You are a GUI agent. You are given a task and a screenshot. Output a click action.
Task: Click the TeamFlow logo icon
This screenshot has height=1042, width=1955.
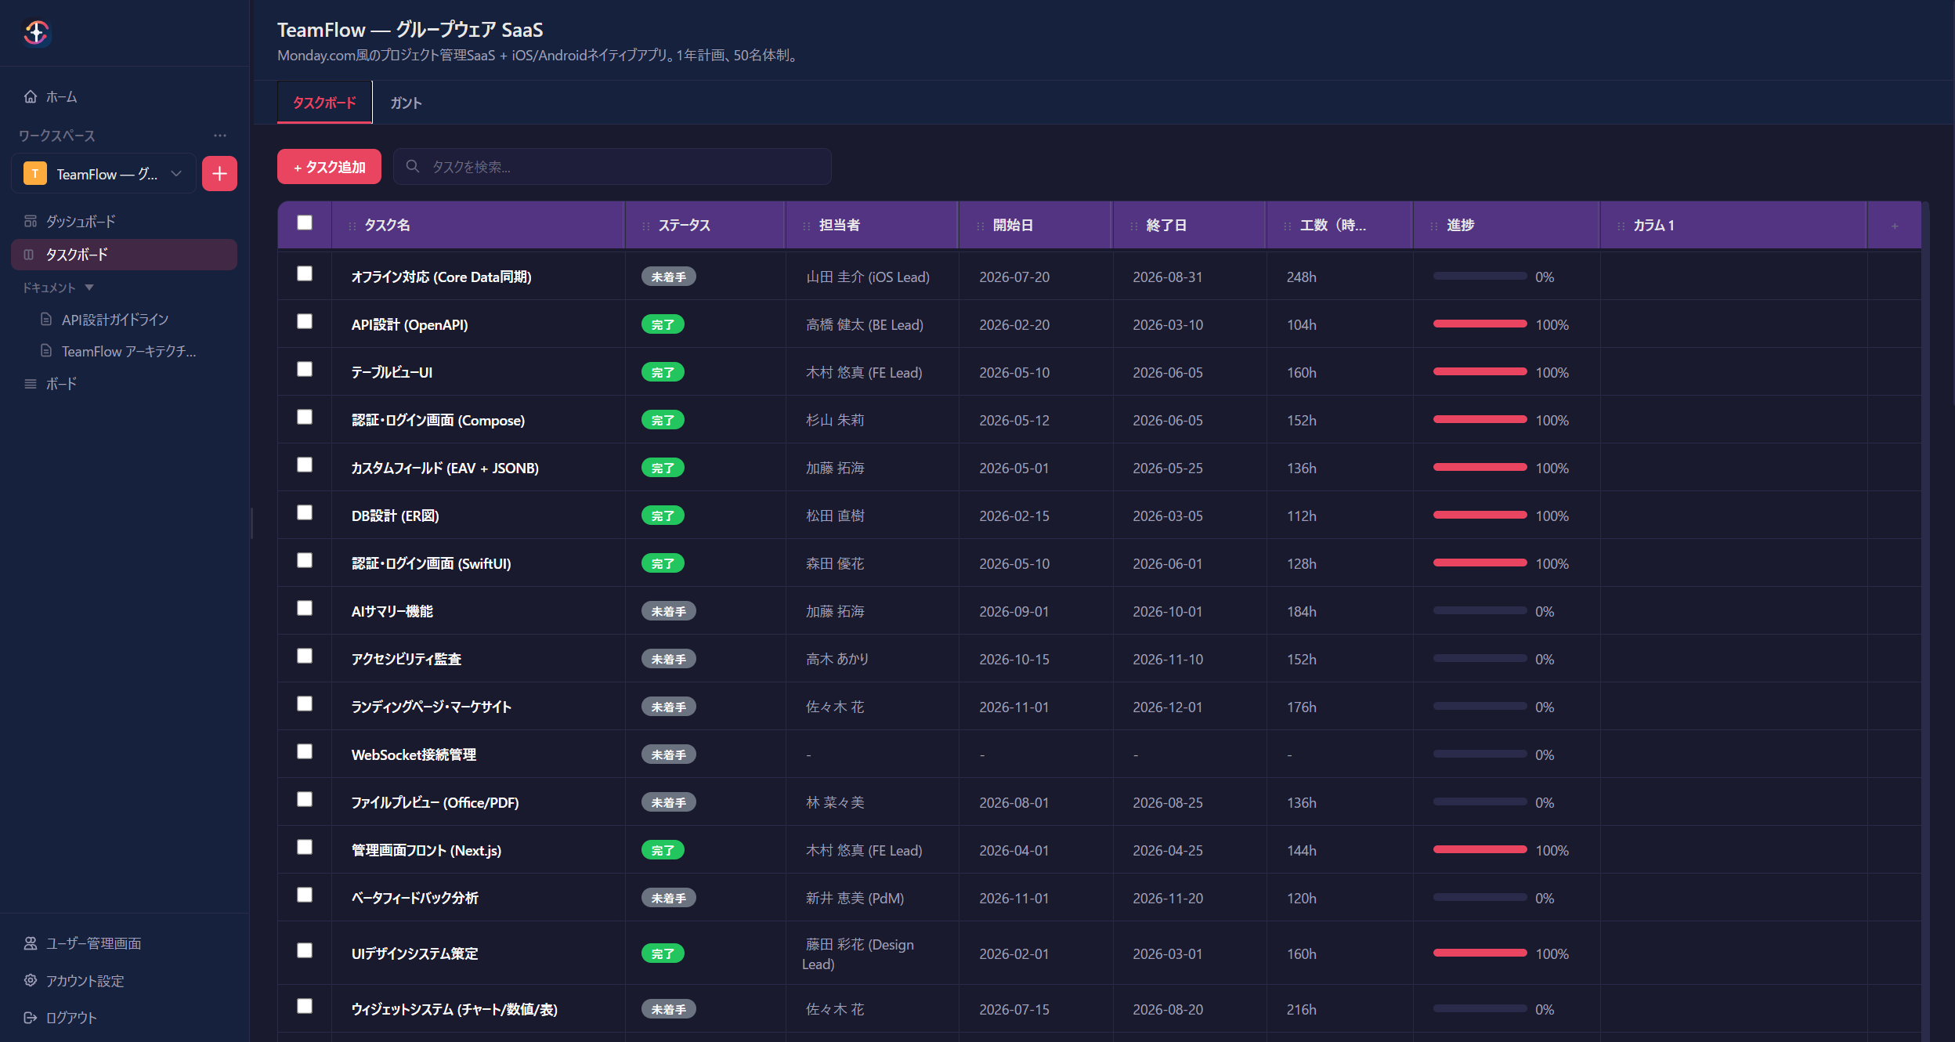point(36,33)
